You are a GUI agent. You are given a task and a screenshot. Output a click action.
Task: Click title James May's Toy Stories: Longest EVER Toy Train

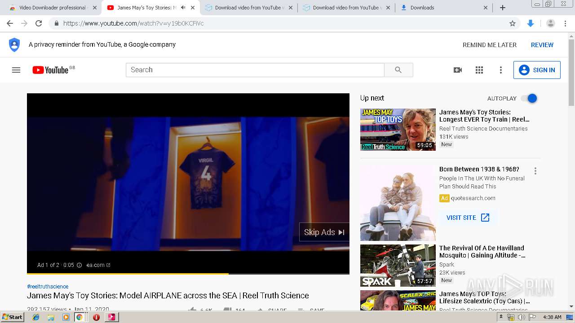point(484,116)
